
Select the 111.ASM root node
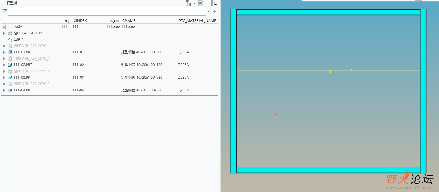[x=15, y=27]
